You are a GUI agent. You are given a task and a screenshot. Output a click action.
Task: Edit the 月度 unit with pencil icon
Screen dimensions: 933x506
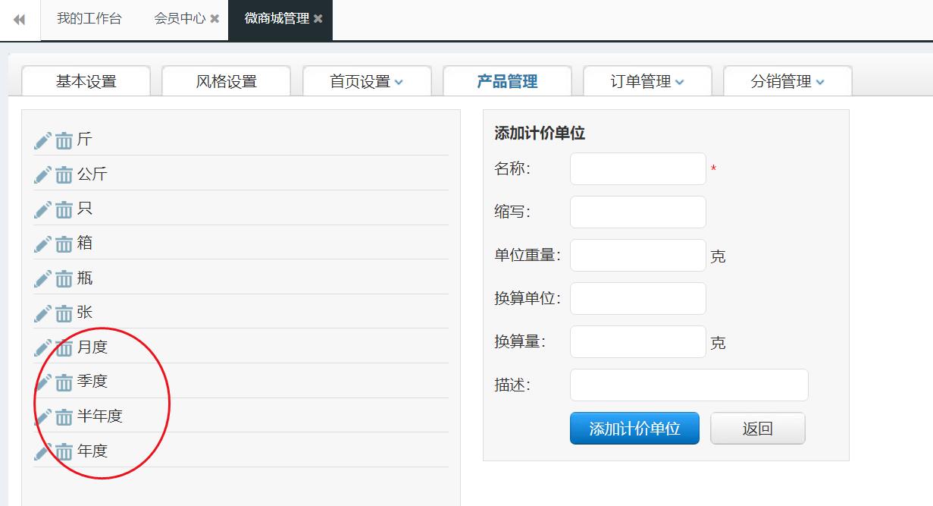coord(42,348)
